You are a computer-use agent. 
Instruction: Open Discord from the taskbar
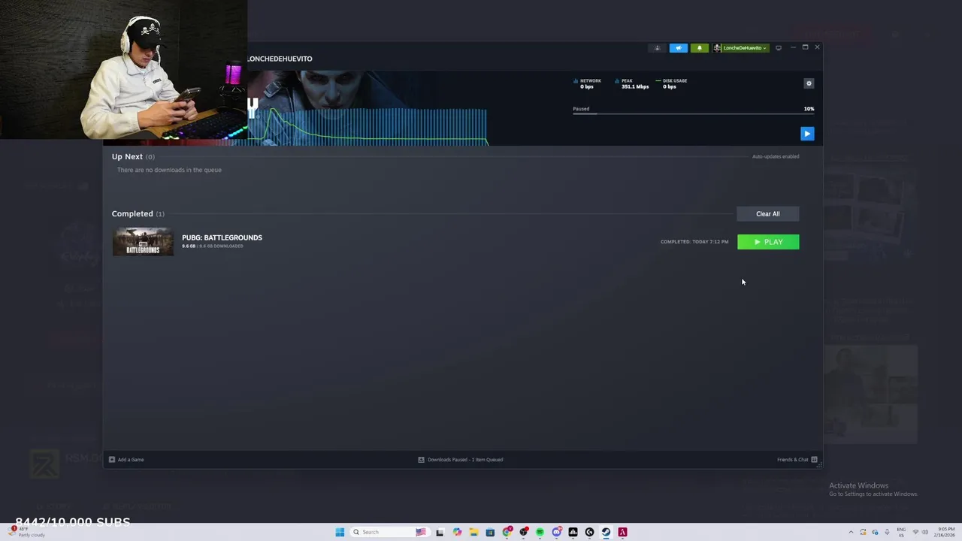pyautogui.click(x=556, y=532)
